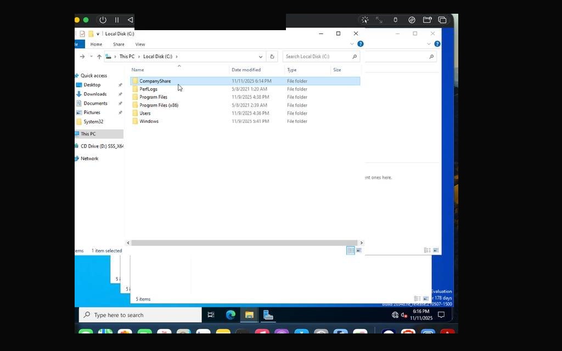Open Task View on the taskbar
The height and width of the screenshot is (351, 562).
click(211, 315)
